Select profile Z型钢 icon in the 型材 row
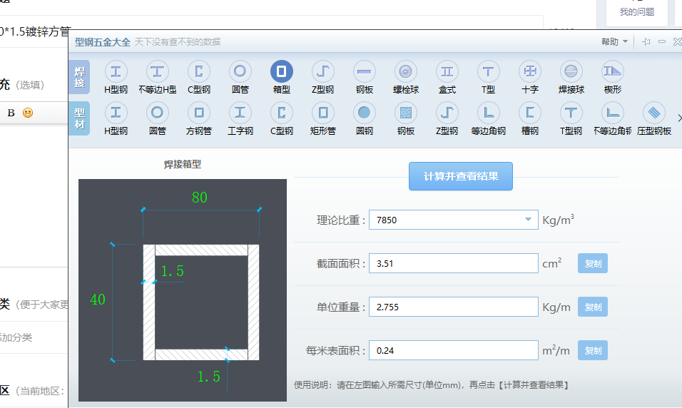682x408 pixels. [447, 113]
